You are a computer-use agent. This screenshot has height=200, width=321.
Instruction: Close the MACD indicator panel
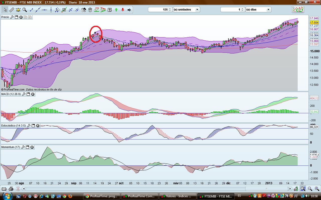(x=33, y=94)
